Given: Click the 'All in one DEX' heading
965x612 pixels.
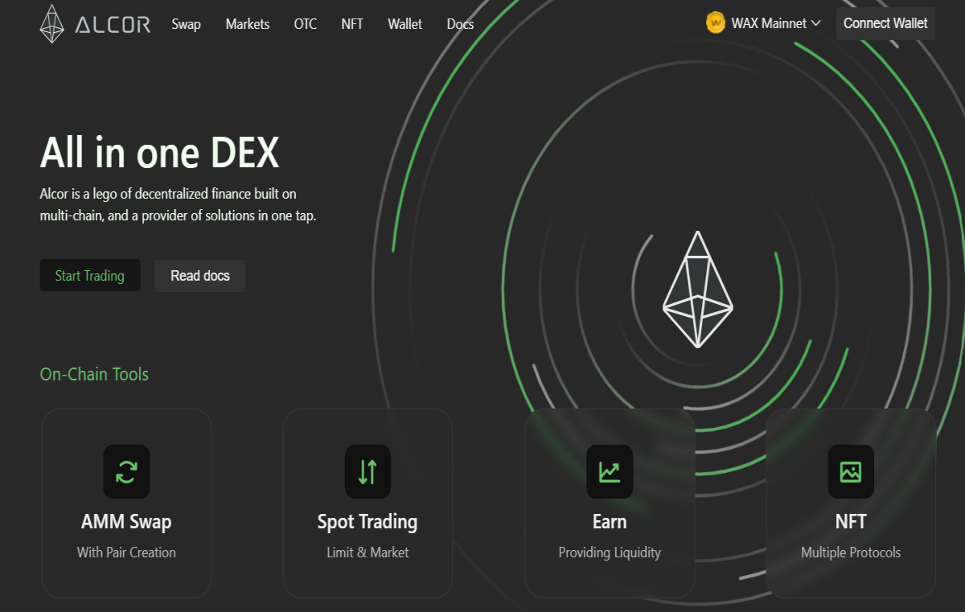Looking at the screenshot, I should (x=159, y=153).
